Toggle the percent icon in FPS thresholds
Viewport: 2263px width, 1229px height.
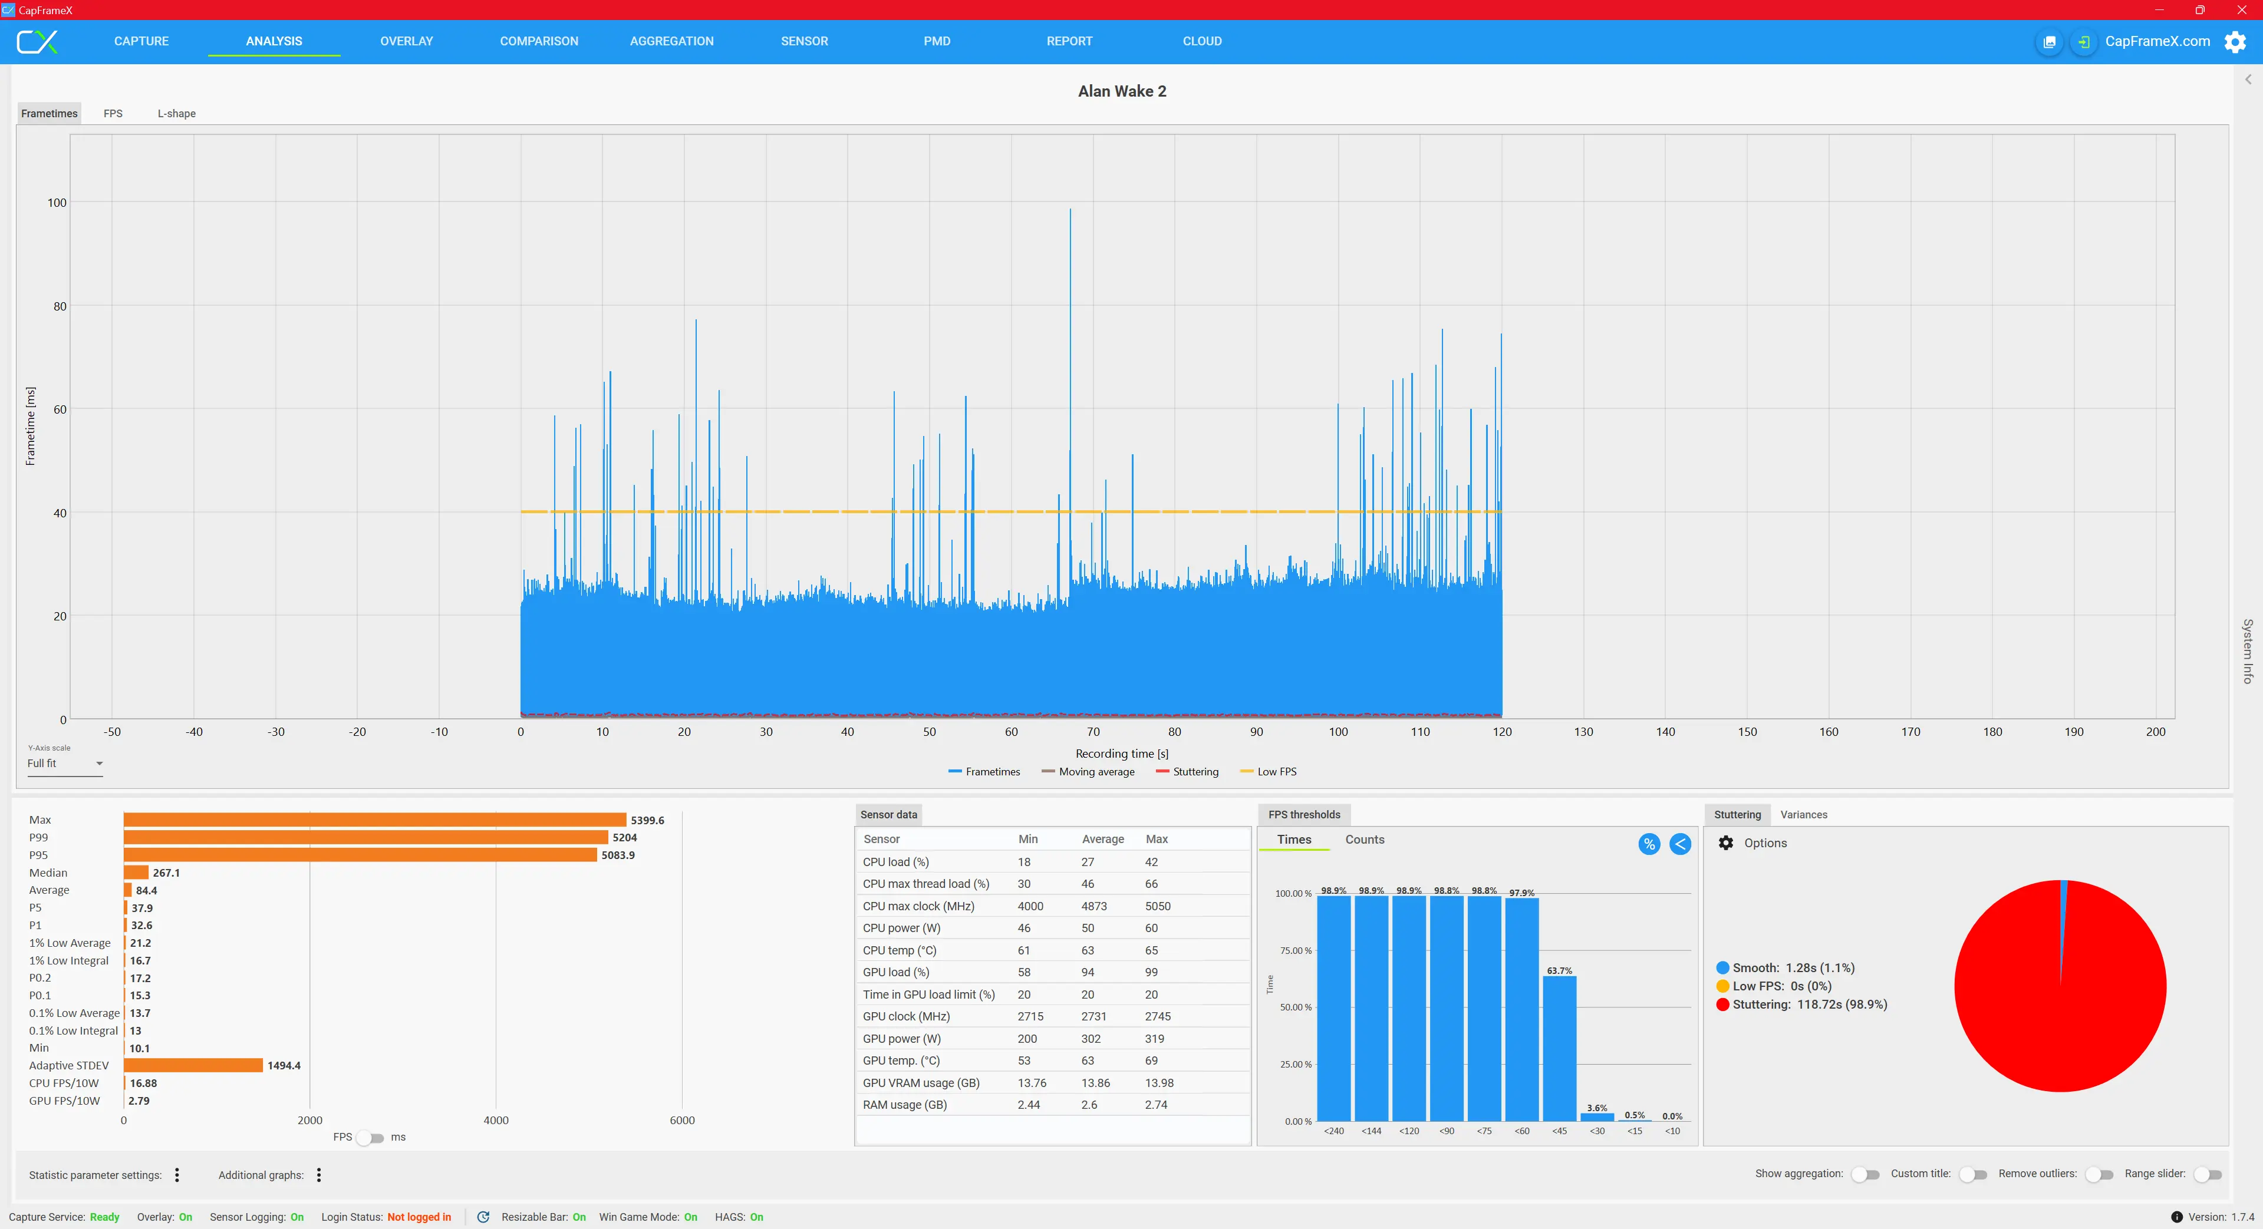1649,844
